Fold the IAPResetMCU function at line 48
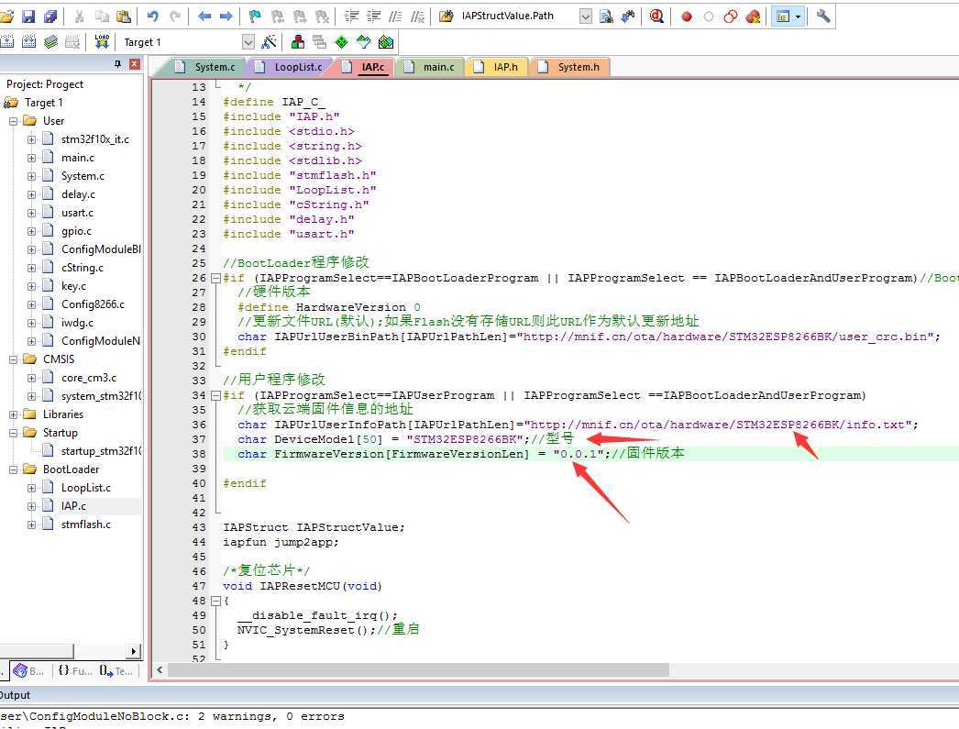The height and width of the screenshot is (729, 959). click(215, 602)
